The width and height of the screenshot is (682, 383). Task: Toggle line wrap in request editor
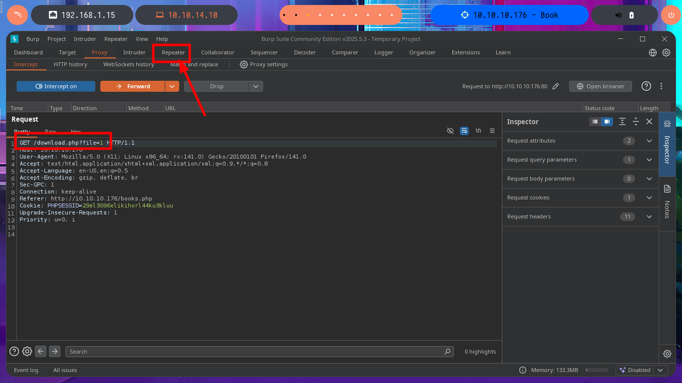point(464,131)
